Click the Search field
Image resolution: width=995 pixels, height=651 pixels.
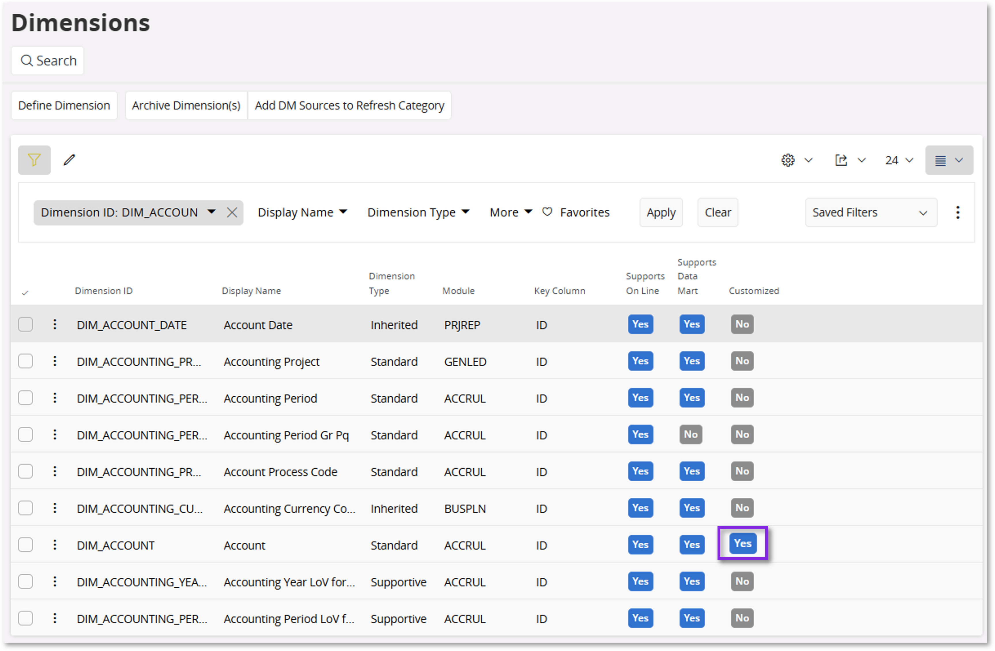pyautogui.click(x=48, y=61)
